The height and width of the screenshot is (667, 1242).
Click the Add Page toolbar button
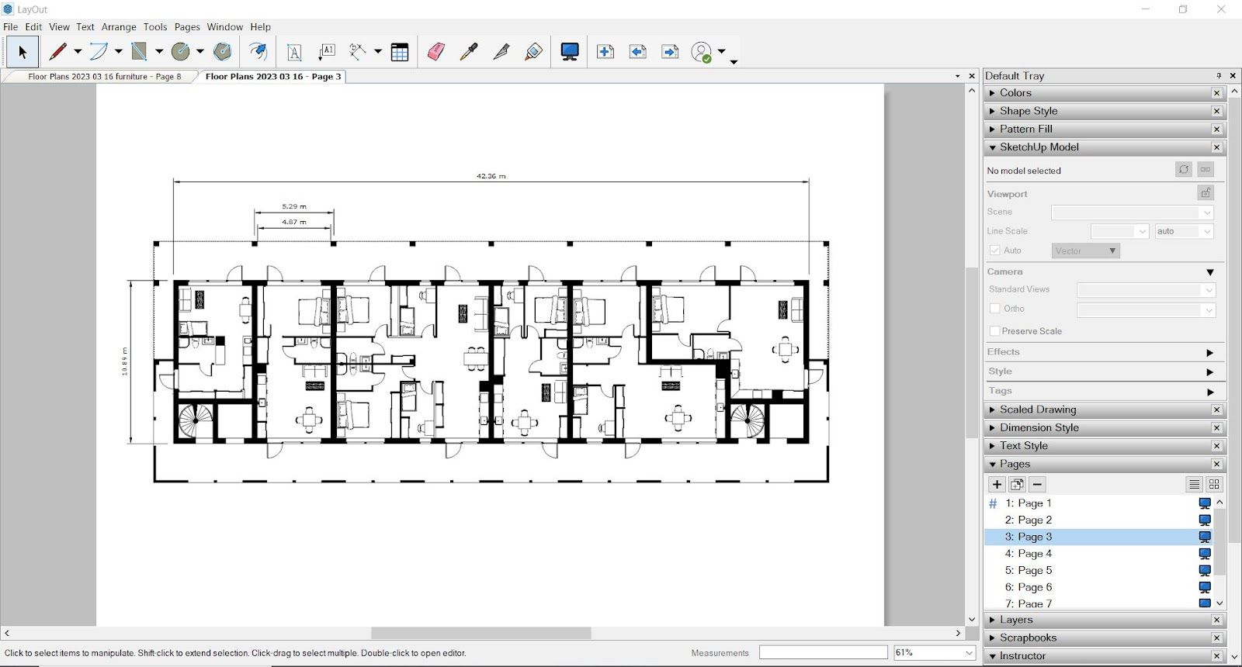605,52
